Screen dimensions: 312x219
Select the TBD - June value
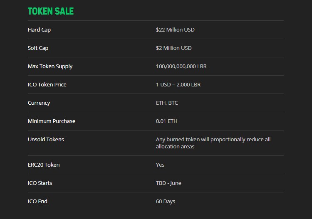pyautogui.click(x=168, y=183)
